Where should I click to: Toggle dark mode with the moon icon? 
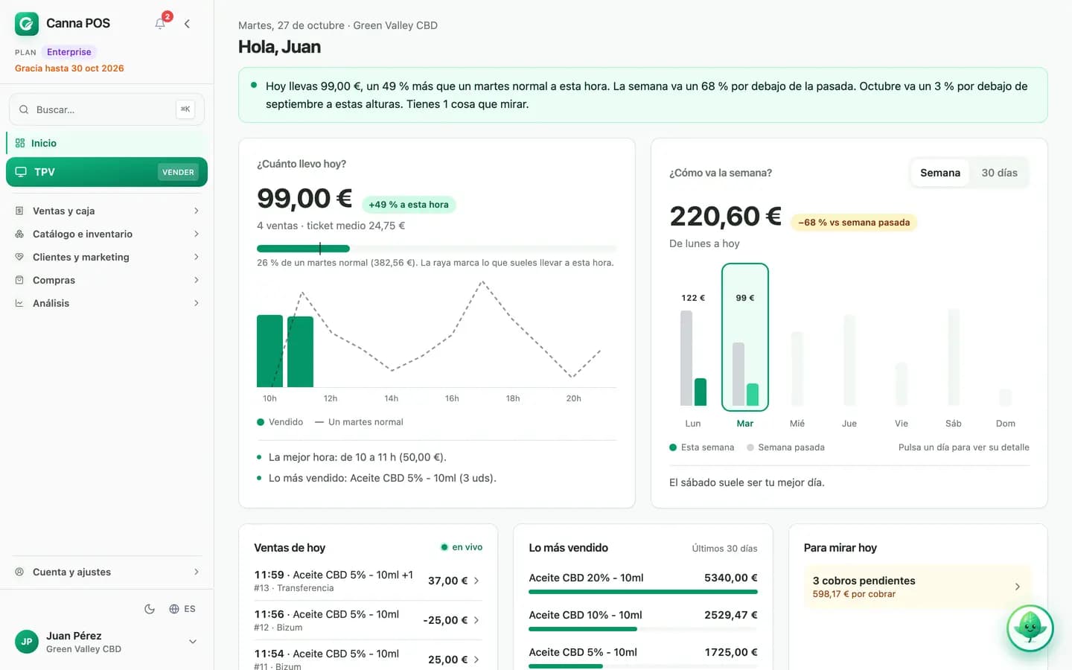[150, 609]
